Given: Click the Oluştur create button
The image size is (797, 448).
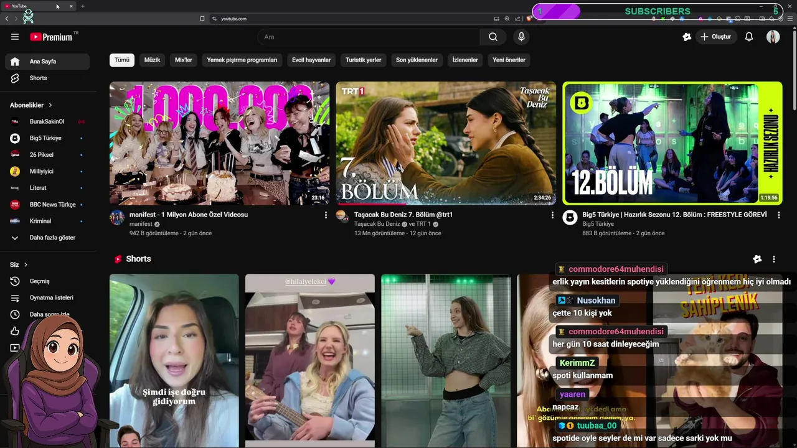Looking at the screenshot, I should tap(716, 37).
